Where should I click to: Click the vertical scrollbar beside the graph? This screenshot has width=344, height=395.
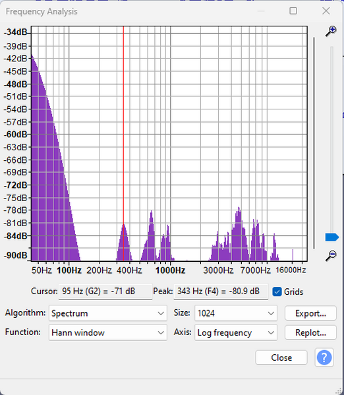coord(314,143)
